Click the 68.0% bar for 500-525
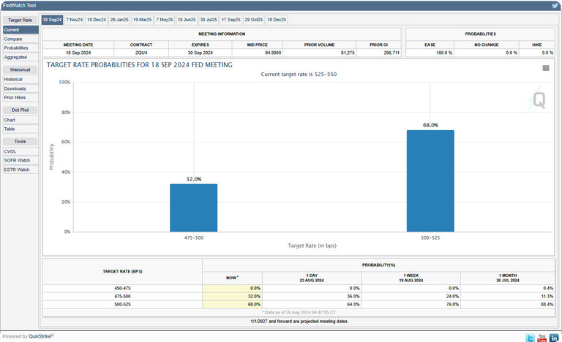The image size is (562, 342). [x=430, y=180]
